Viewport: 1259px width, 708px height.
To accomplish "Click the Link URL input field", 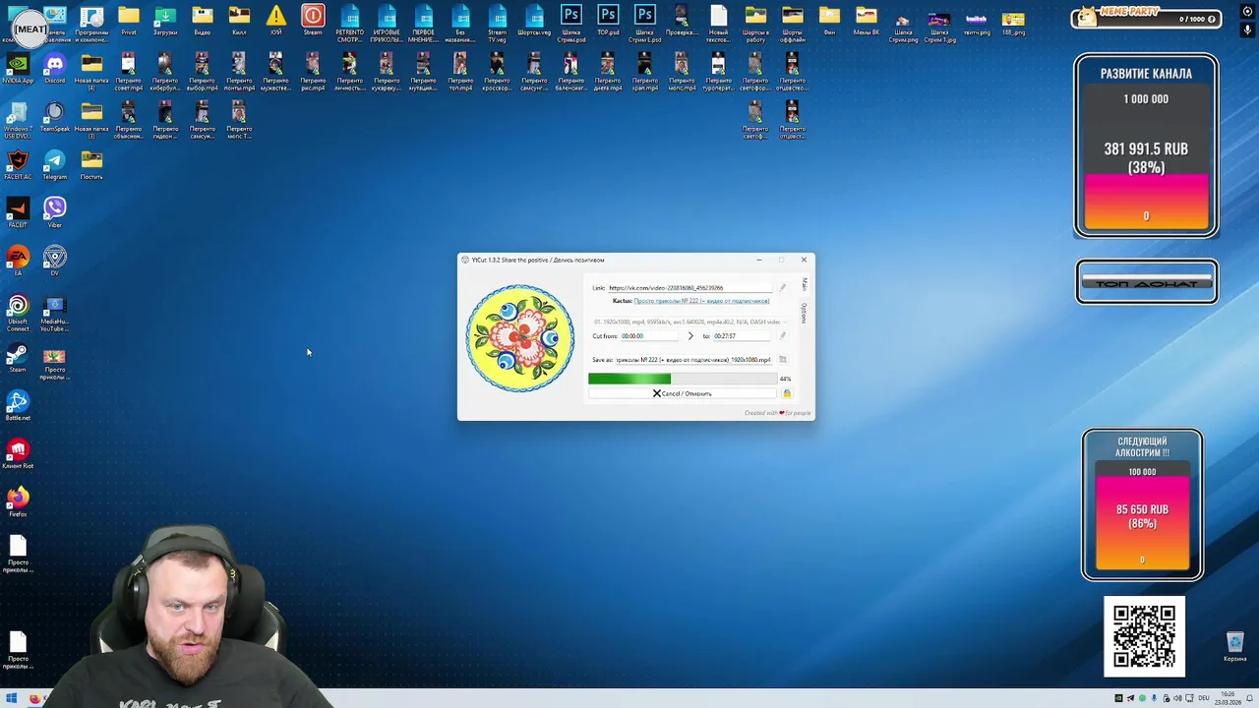I will pyautogui.click(x=689, y=288).
